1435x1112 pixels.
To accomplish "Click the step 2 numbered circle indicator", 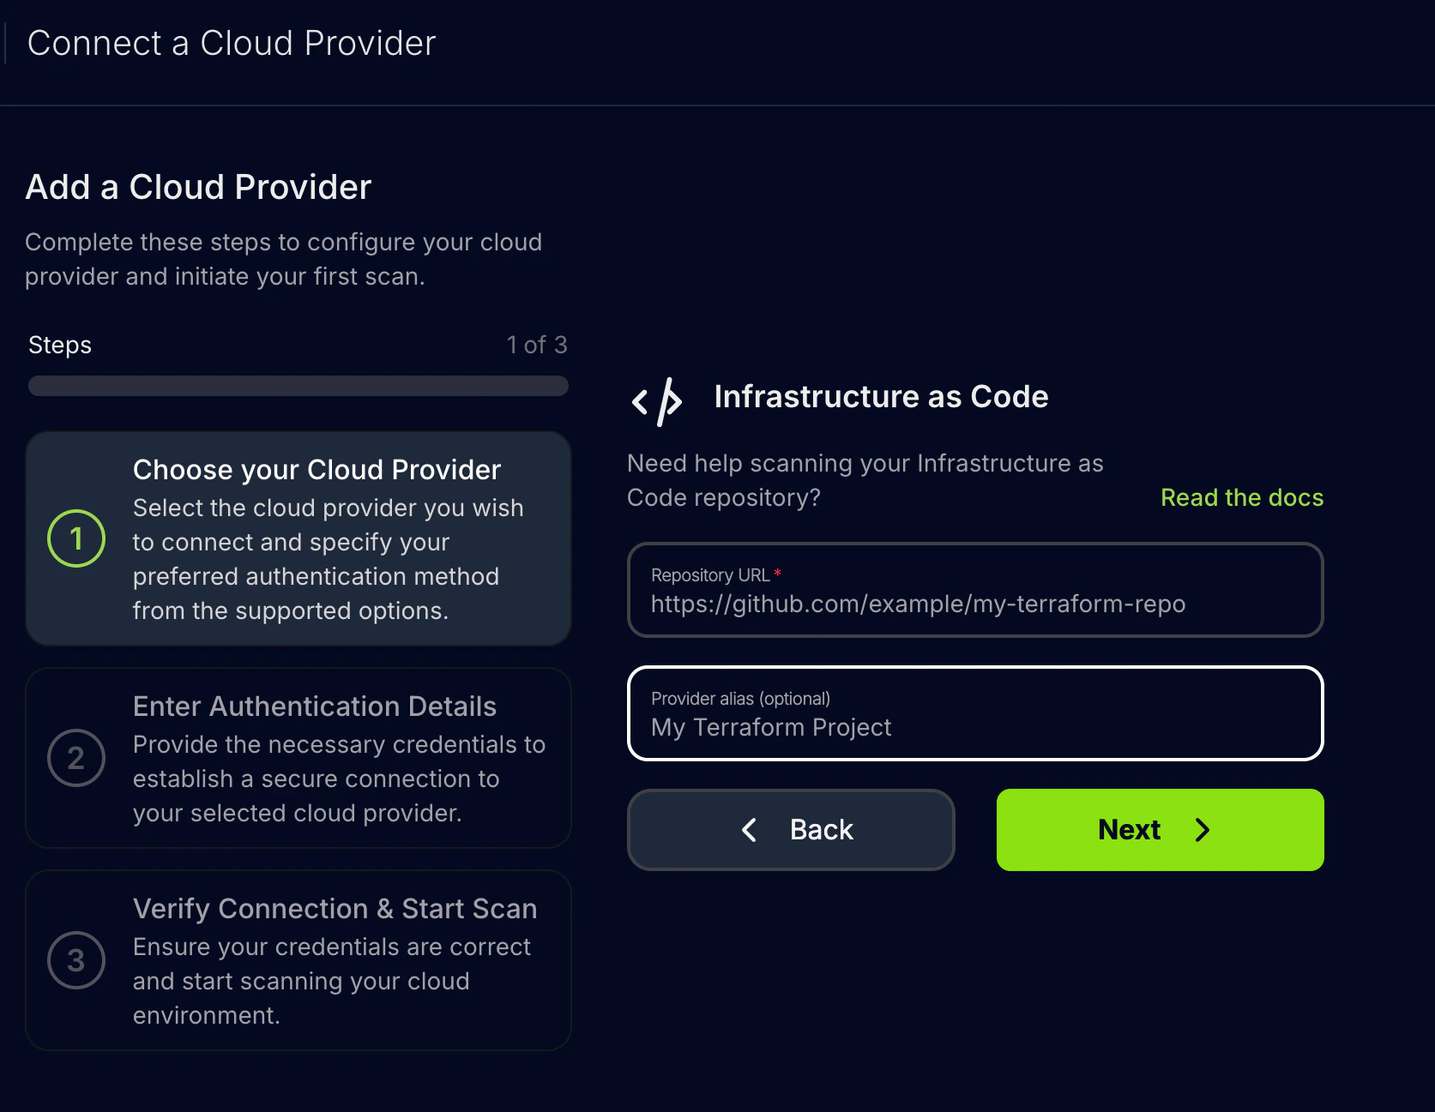I will [x=76, y=758].
